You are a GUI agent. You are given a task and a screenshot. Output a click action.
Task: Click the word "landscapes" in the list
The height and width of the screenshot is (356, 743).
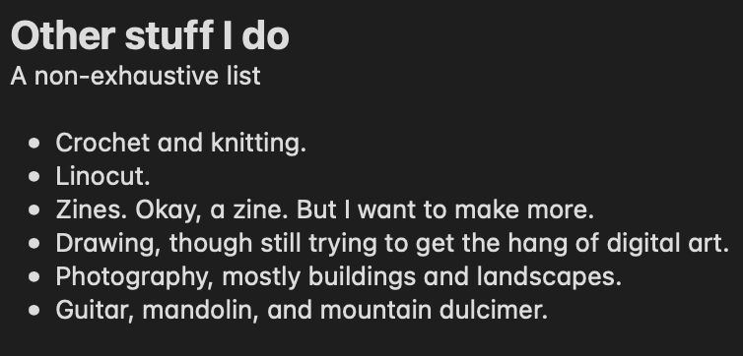tap(545, 277)
